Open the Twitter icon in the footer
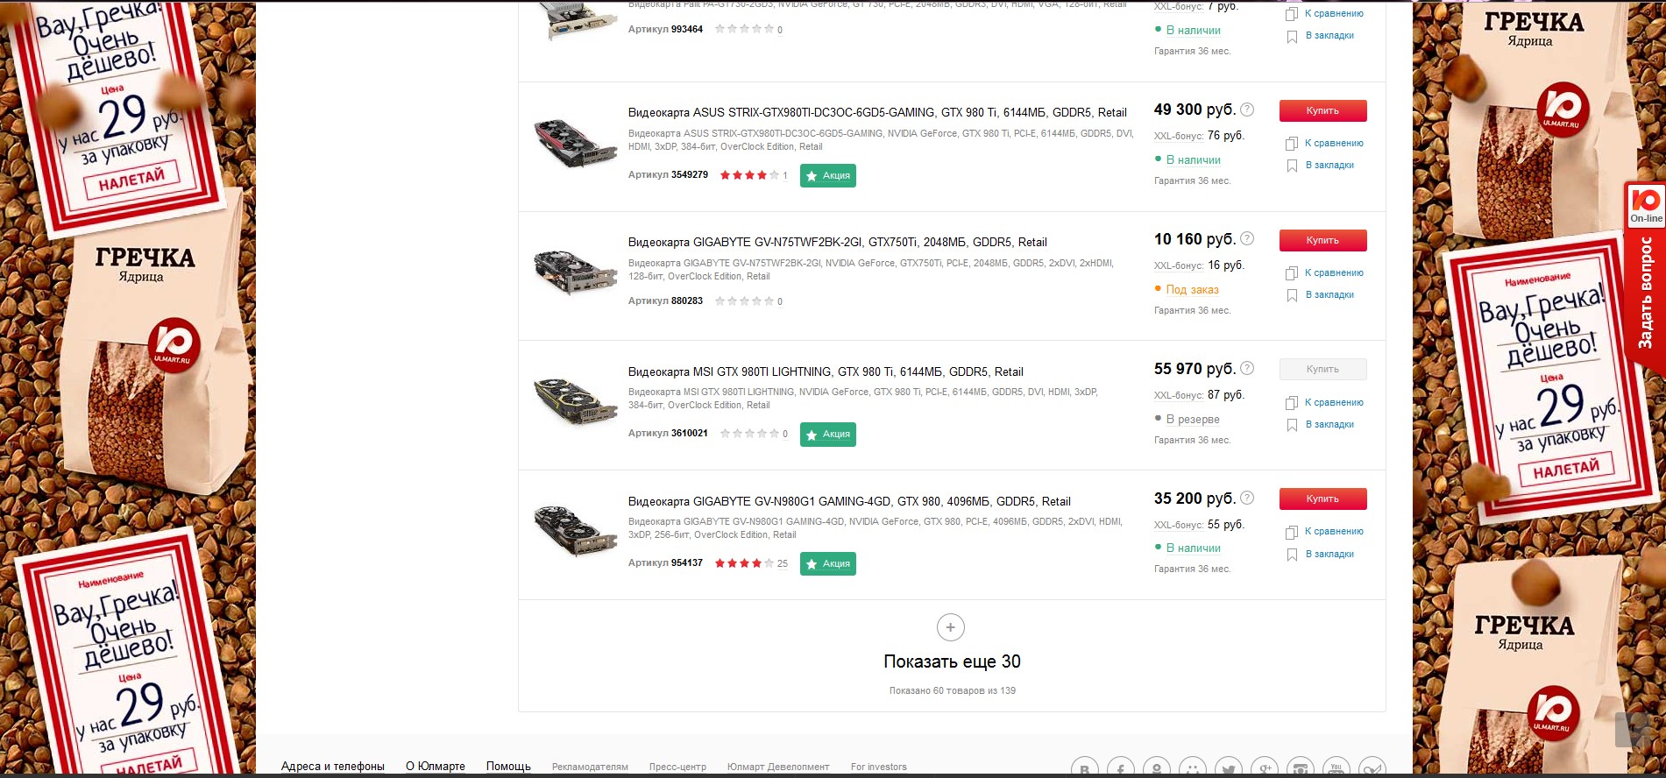 click(1228, 768)
